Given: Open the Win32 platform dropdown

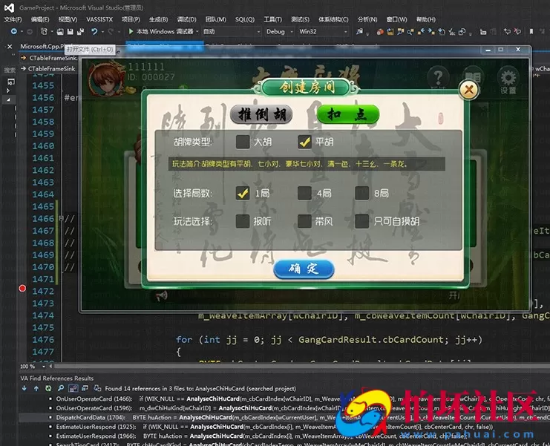Looking at the screenshot, I should (323, 32).
